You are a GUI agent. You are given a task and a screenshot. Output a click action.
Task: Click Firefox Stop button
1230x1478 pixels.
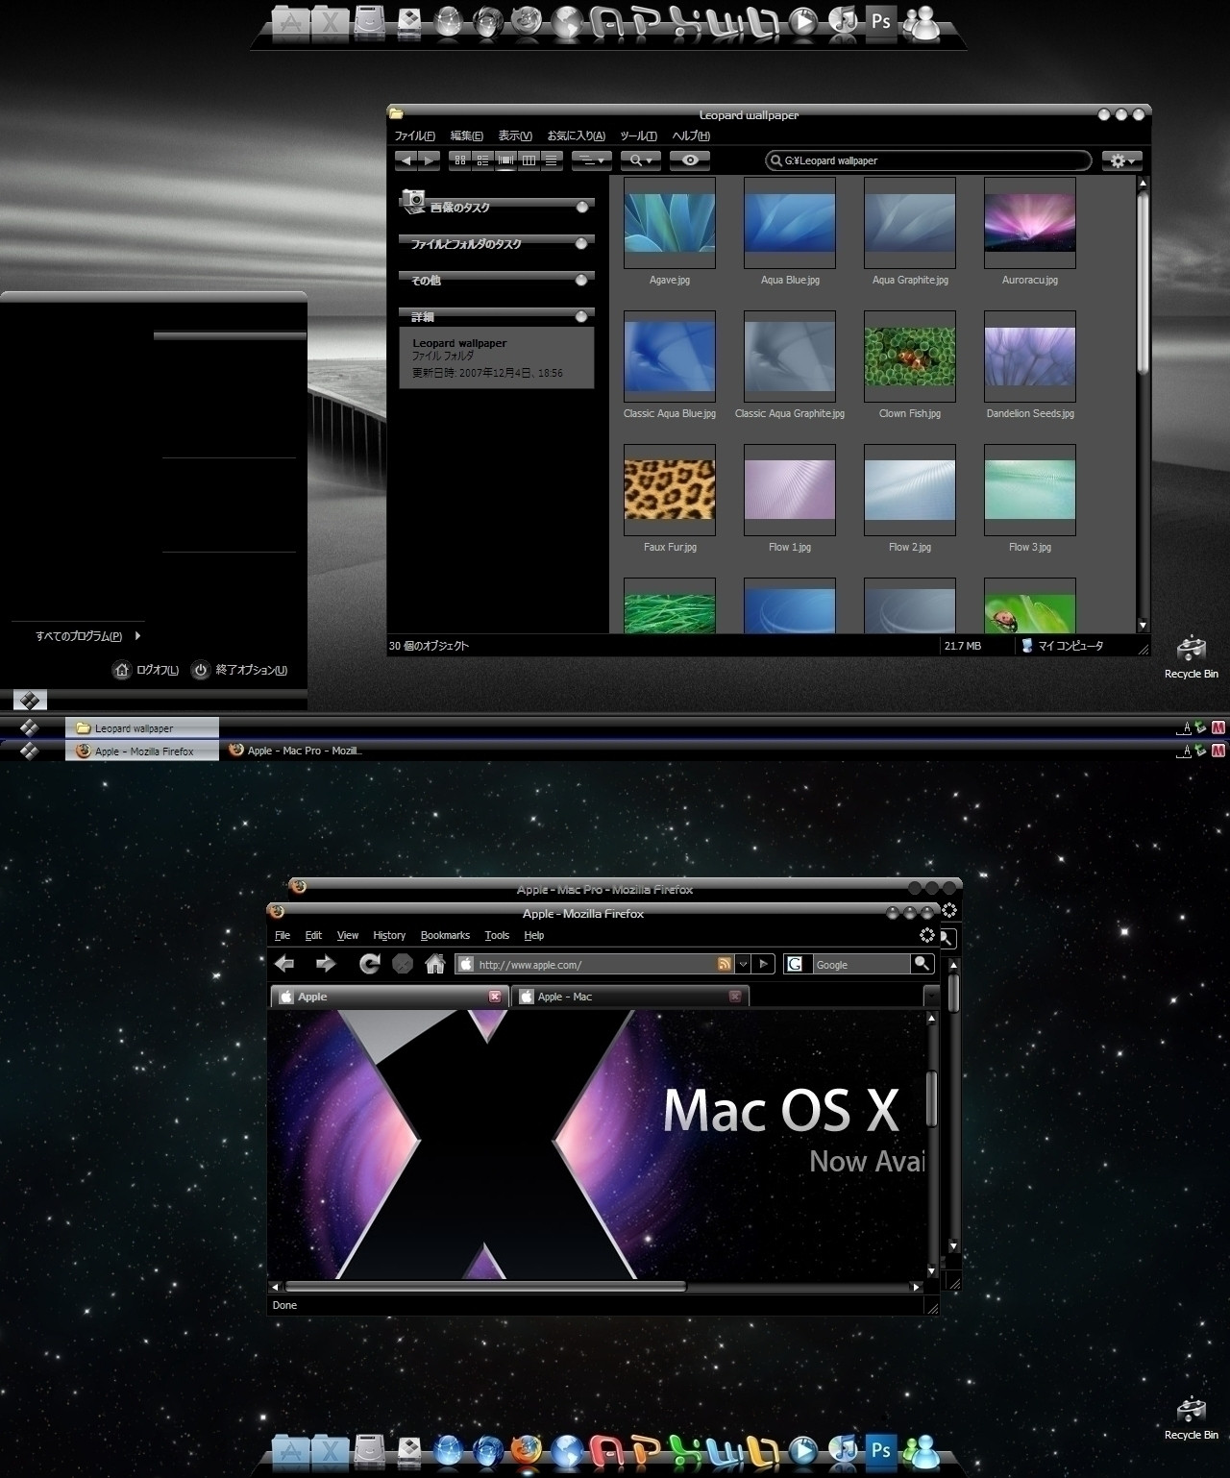coord(403,963)
